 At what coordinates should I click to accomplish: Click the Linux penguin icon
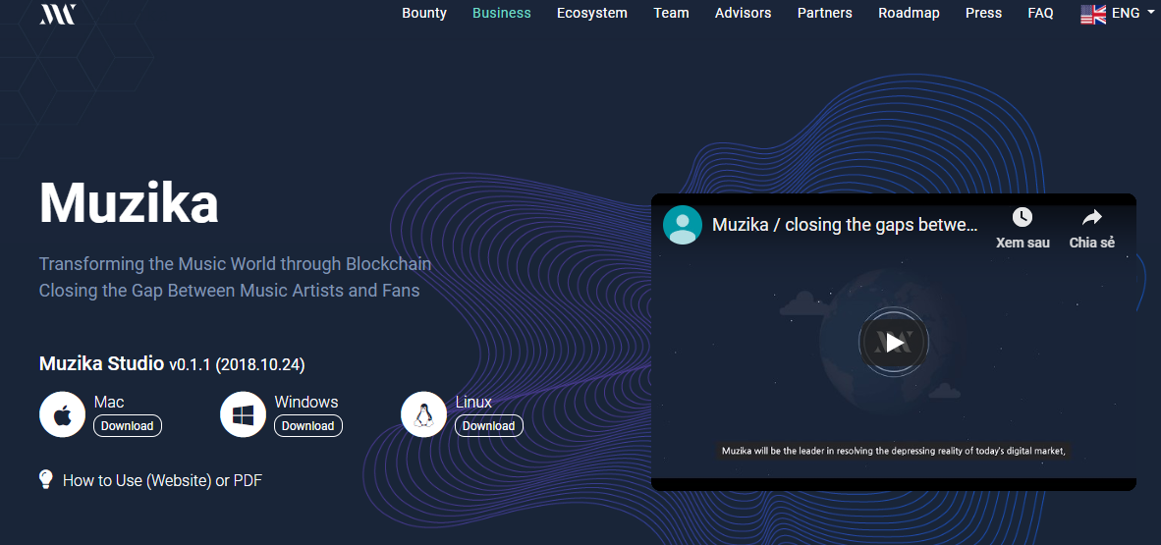click(423, 414)
